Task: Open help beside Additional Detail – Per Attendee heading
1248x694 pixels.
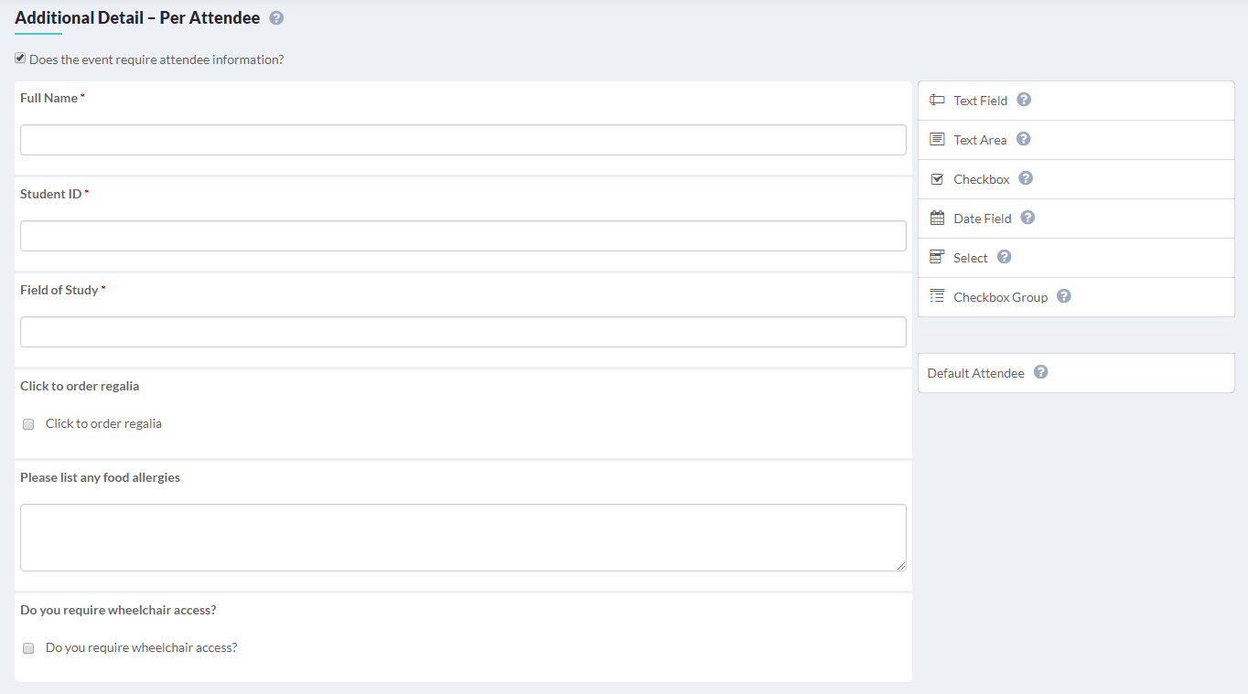Action: [x=276, y=18]
